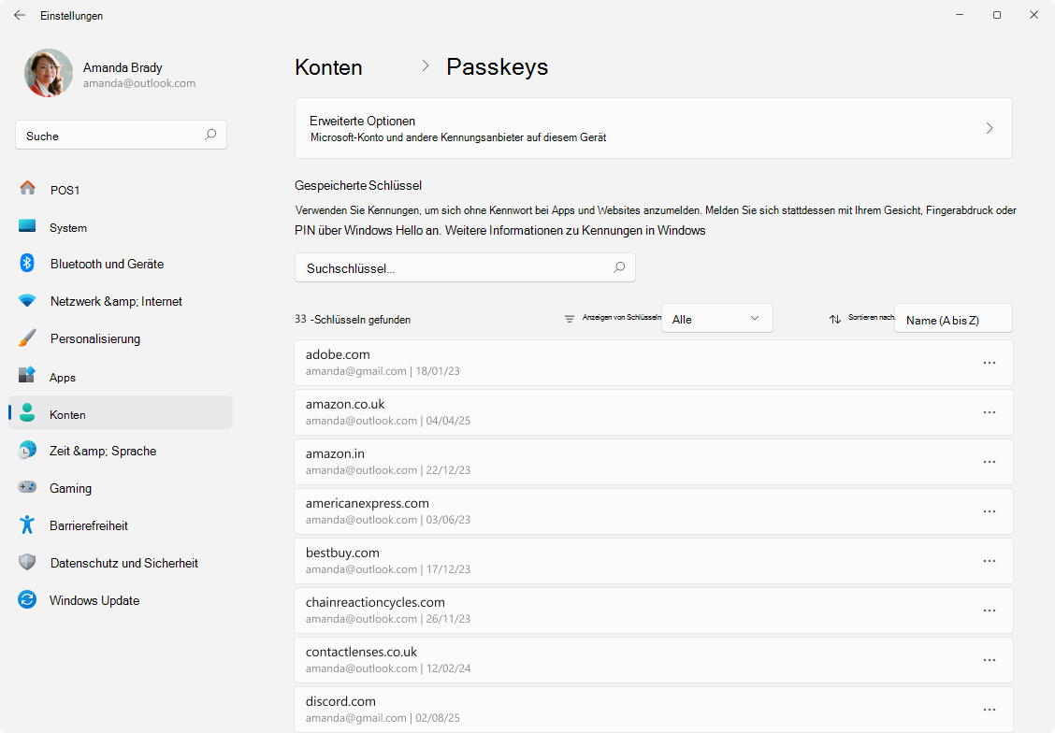
Task: Click Erweiterte Optionen title text
Action: [x=362, y=121]
